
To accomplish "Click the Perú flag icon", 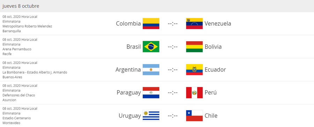I will point(194,93).
